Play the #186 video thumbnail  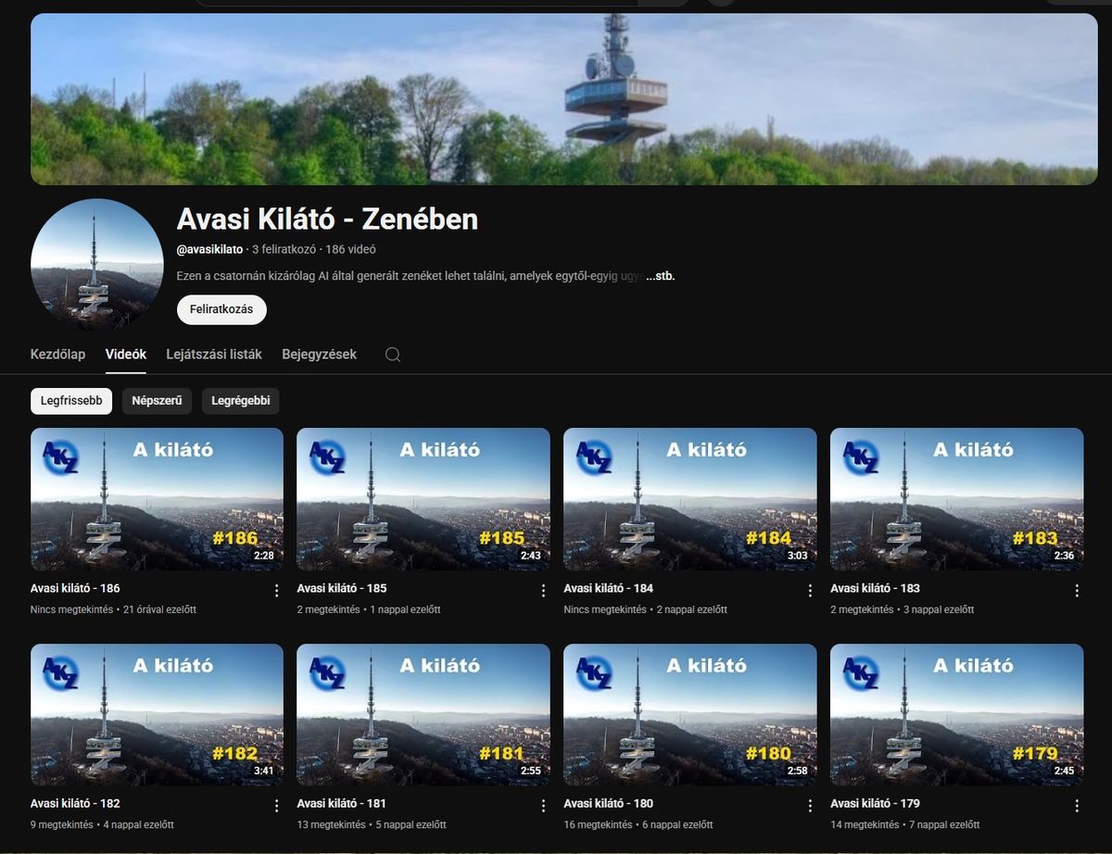157,499
